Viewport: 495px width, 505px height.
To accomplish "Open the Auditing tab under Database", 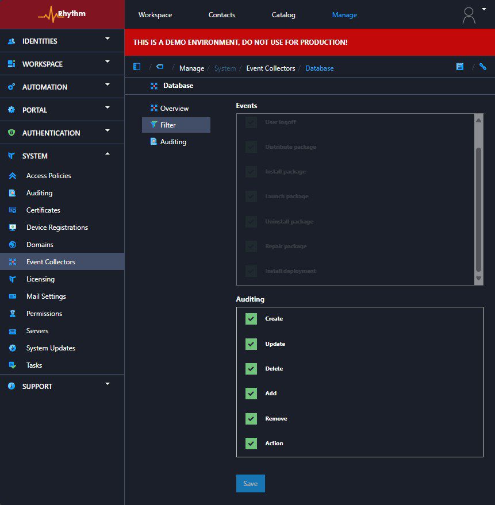I will point(173,142).
